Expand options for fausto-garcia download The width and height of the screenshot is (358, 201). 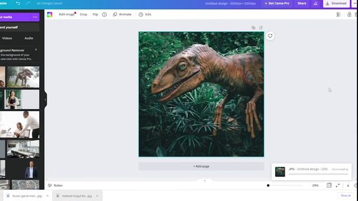click(x=47, y=196)
